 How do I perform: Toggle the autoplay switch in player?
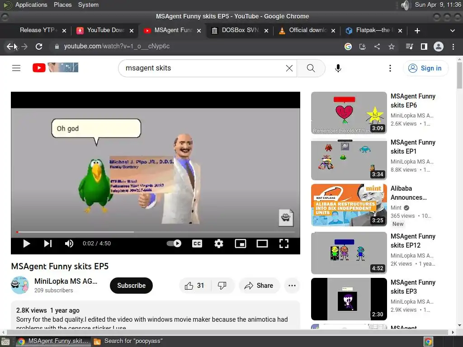174,244
